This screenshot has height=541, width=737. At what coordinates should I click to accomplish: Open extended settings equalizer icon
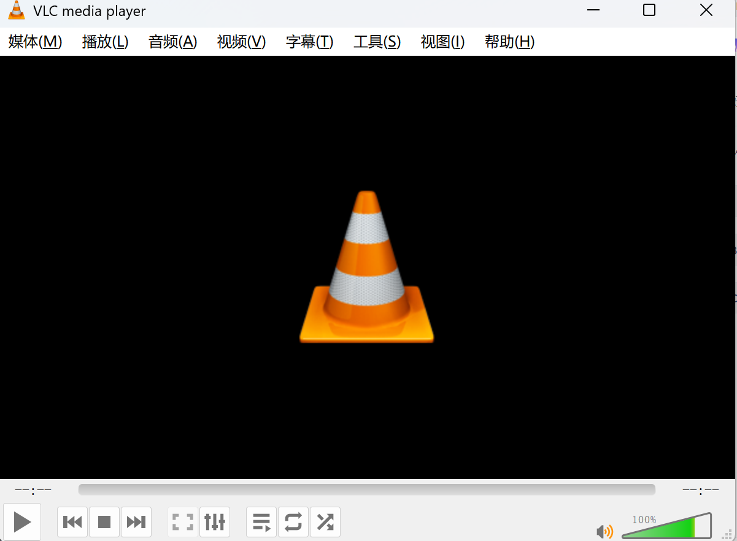215,522
